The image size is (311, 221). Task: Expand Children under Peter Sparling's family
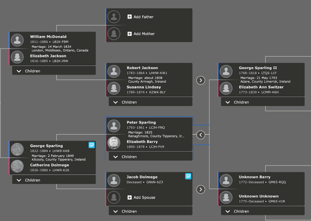[x=125, y=157]
